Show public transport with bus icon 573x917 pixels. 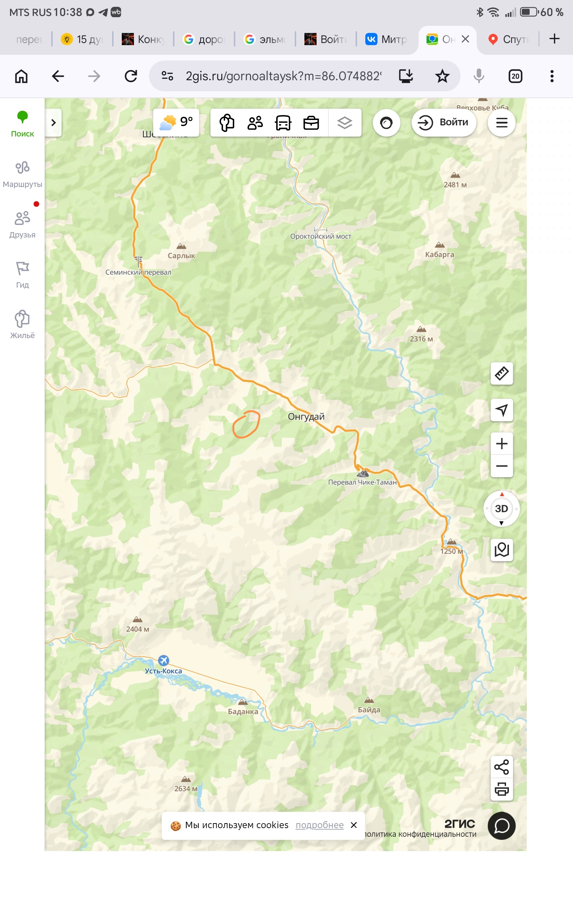(283, 123)
